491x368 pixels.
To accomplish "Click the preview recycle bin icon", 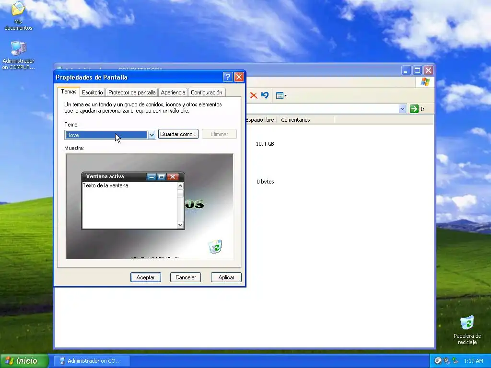I will (x=215, y=246).
